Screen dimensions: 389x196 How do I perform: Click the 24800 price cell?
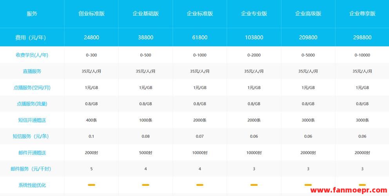pos(91,38)
